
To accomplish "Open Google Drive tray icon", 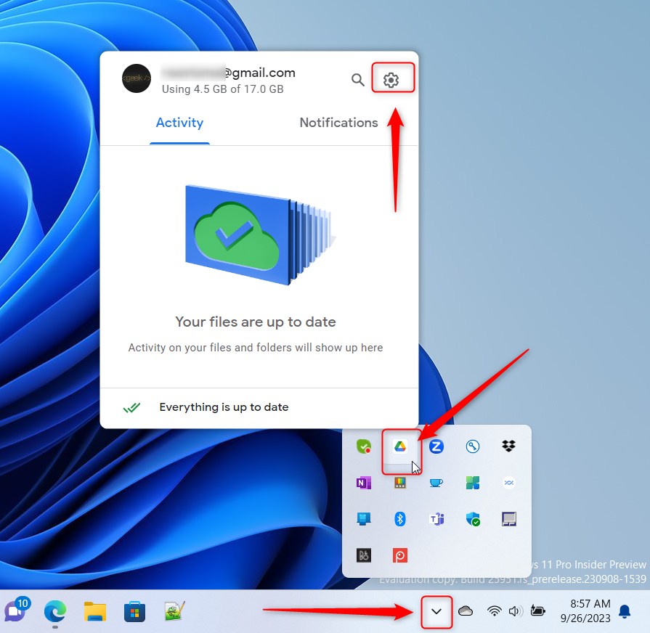I will click(400, 446).
